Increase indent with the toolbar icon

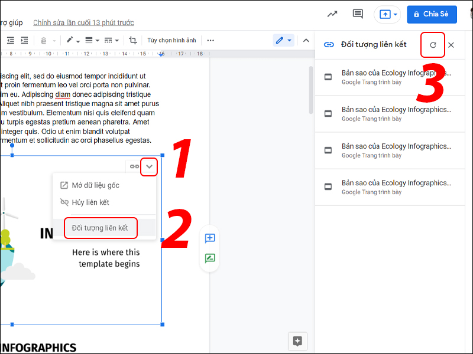tap(24, 40)
